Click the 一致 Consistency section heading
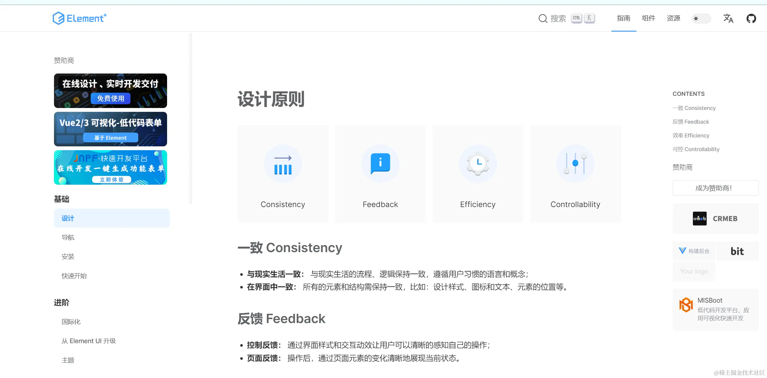This screenshot has width=767, height=378. tap(290, 248)
